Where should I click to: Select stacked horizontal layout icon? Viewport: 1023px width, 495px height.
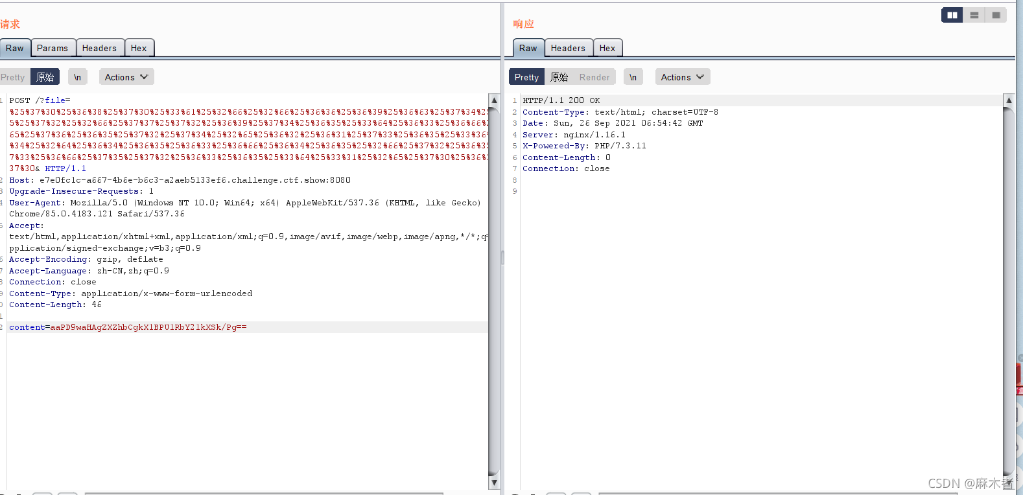974,15
